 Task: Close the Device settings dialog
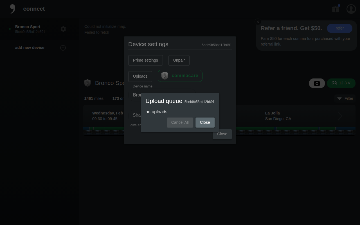(x=222, y=134)
